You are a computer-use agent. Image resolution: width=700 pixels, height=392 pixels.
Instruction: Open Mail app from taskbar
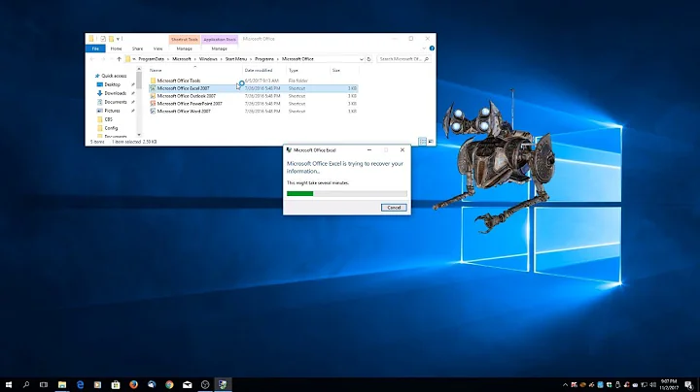pos(187,384)
